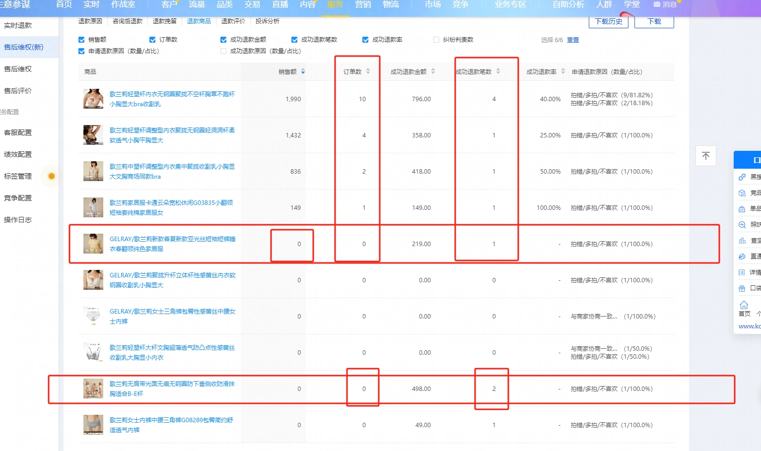Open the 首页 home icon in plugin panel
This screenshot has height=451, width=761.
pyautogui.click(x=744, y=305)
